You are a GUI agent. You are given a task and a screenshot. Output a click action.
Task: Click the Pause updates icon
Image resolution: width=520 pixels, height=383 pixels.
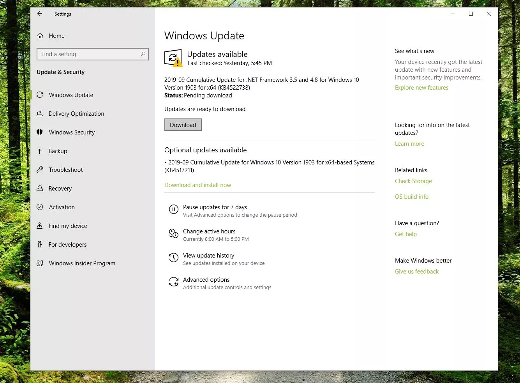[x=174, y=209]
